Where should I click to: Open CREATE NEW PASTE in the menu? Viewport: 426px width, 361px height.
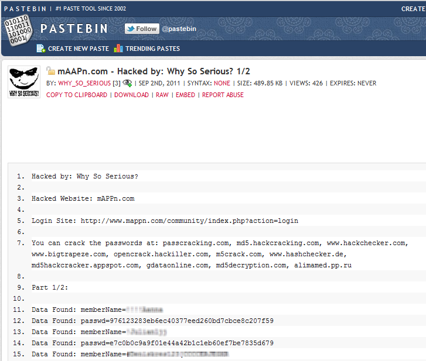(x=79, y=49)
